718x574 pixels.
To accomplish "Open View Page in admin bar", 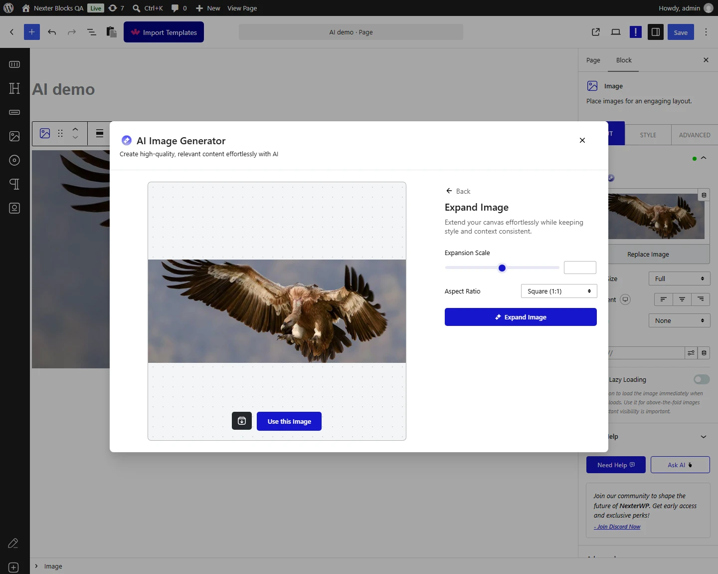I will tap(242, 8).
